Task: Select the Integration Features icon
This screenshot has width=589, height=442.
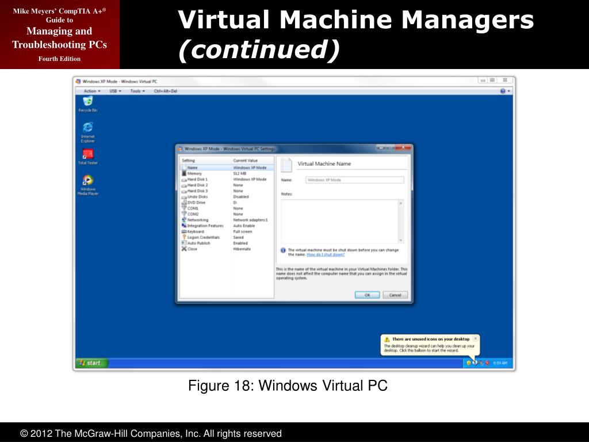Action: tap(184, 226)
